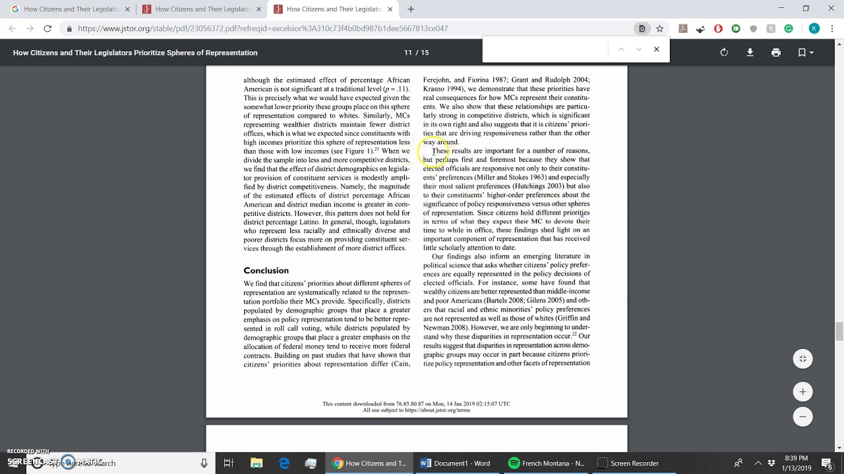Open Spotify French Montana taskbar item
The height and width of the screenshot is (474, 844).
point(547,463)
